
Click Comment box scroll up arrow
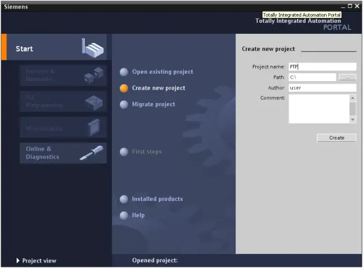point(353,98)
